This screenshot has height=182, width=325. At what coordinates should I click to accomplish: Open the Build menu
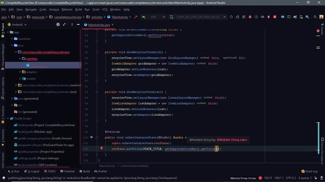[x=78, y=10]
